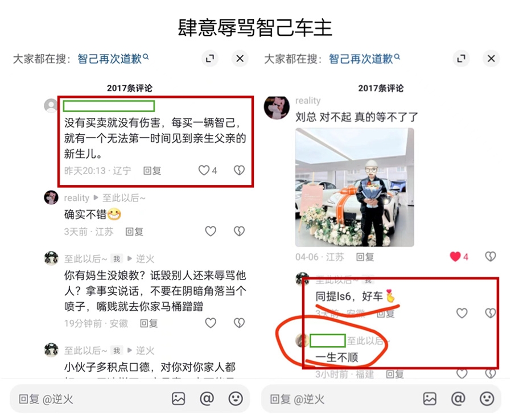Reply to the 04-06 江苏 photo comment
Screen dimensions: 511x420
tap(365, 257)
